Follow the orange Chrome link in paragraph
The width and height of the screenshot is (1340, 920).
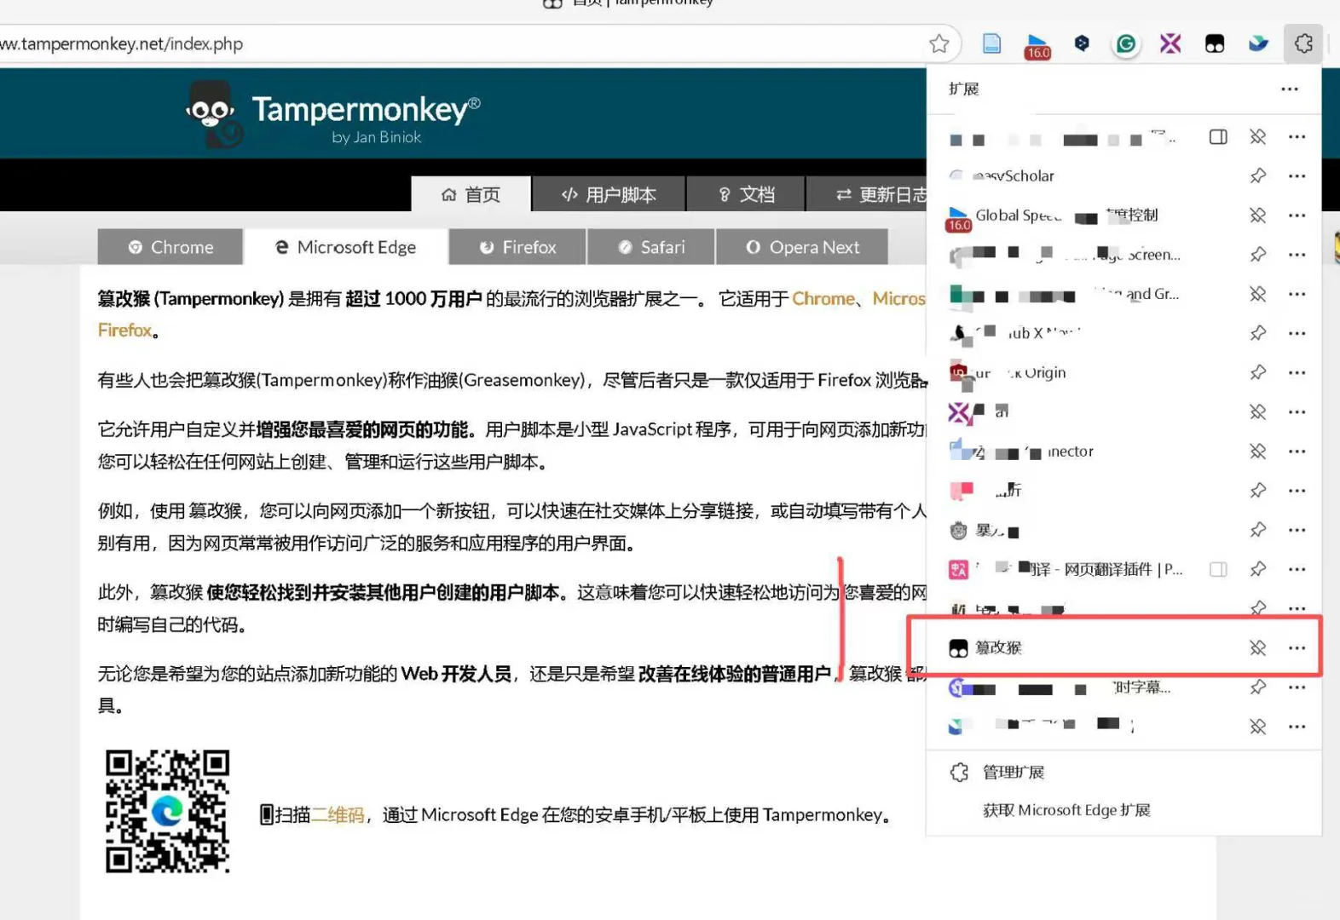(x=823, y=299)
